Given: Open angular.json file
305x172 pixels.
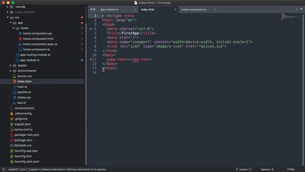Looking at the screenshot, I should (x=22, y=124).
